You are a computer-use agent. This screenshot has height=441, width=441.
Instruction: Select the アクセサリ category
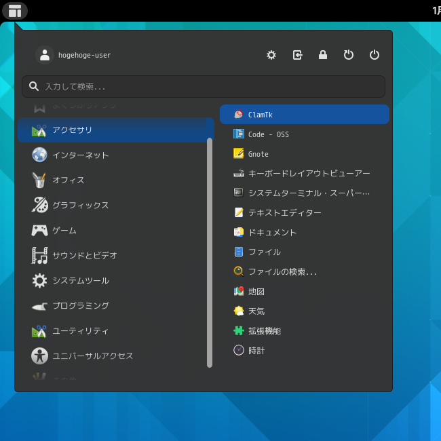(x=116, y=130)
